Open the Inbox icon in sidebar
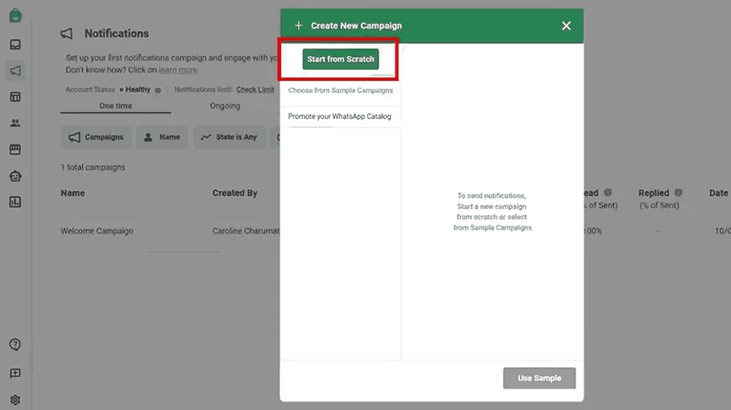The width and height of the screenshot is (731, 410). point(15,45)
